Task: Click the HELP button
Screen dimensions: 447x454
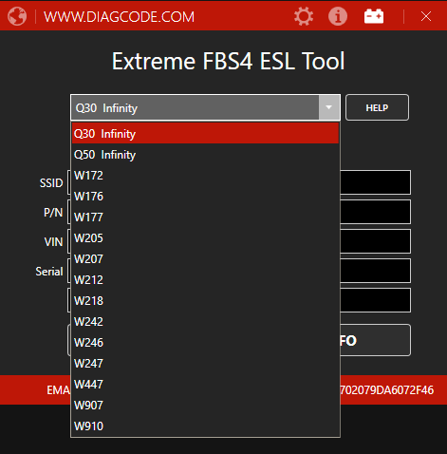Action: pos(377,107)
